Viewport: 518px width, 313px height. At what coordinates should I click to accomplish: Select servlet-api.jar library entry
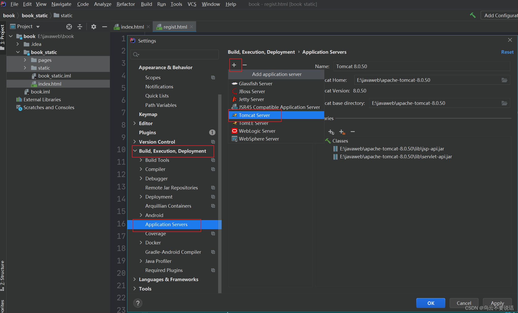pyautogui.click(x=396, y=156)
